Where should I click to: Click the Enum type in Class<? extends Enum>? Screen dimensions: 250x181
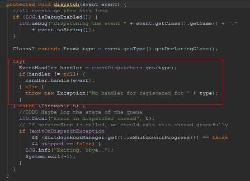69,49
